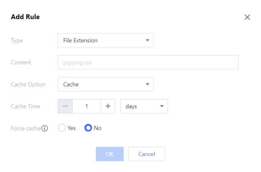Click the Cache Time label
This screenshot has width=261, height=172.
25,107
